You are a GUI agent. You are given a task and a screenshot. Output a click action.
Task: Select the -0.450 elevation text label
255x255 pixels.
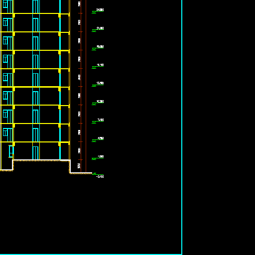click(x=100, y=176)
